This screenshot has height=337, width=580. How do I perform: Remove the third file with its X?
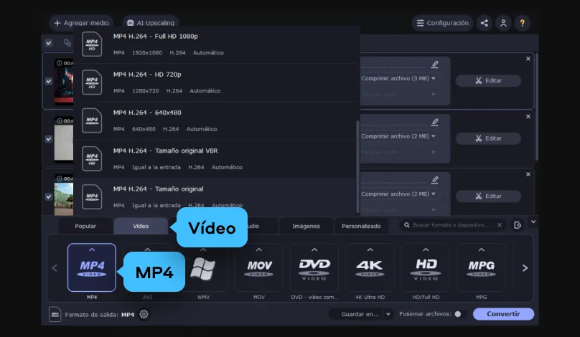[x=528, y=174]
